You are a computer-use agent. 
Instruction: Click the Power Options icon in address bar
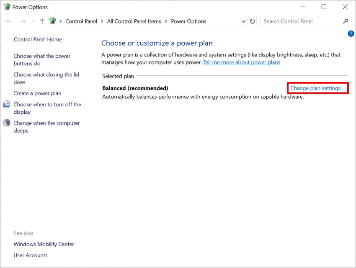pos(52,21)
